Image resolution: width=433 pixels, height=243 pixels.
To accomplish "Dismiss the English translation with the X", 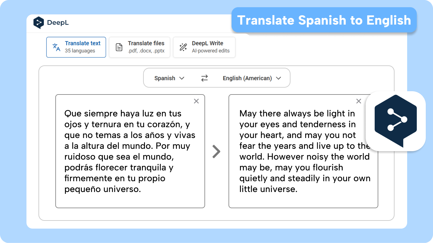I will click(x=358, y=101).
